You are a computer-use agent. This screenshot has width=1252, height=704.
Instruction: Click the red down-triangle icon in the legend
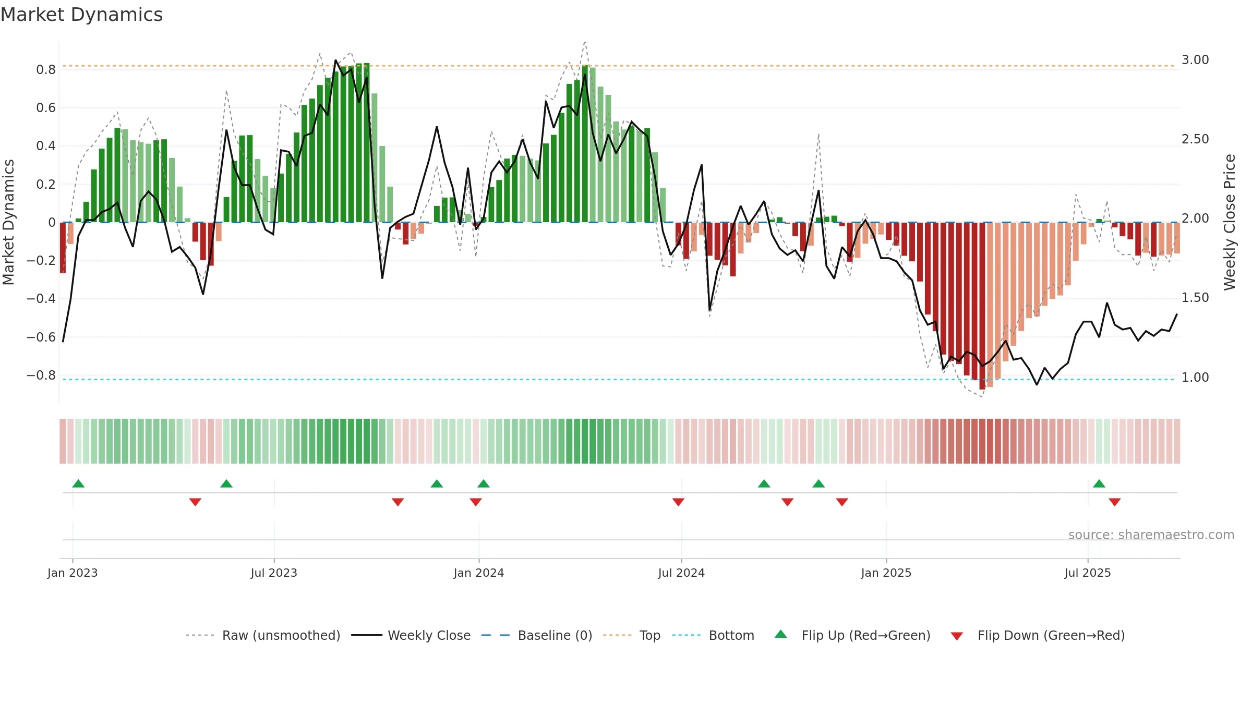coord(957,636)
